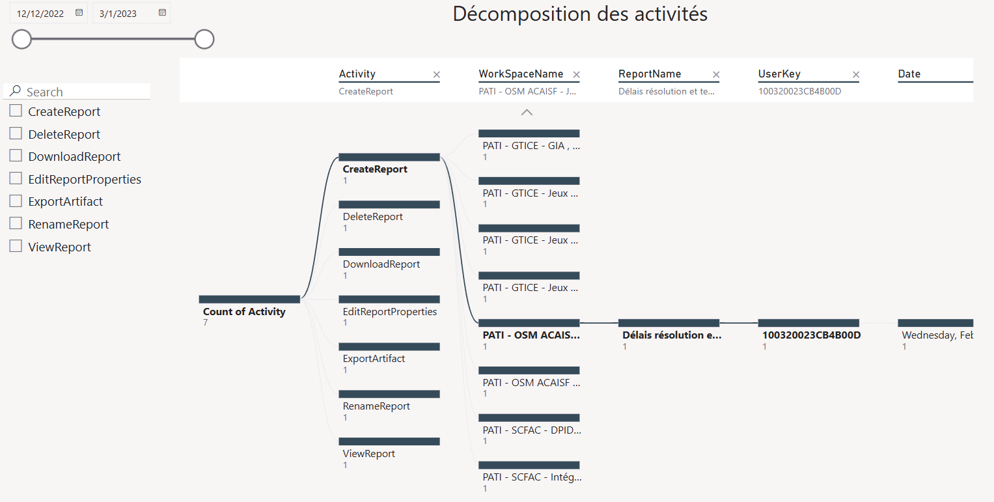This screenshot has height=502, width=994.
Task: Select the RenameReport activity bar
Action: pos(389,394)
